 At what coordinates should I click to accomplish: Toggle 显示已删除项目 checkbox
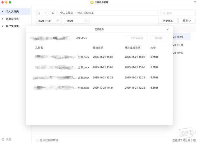38,140
